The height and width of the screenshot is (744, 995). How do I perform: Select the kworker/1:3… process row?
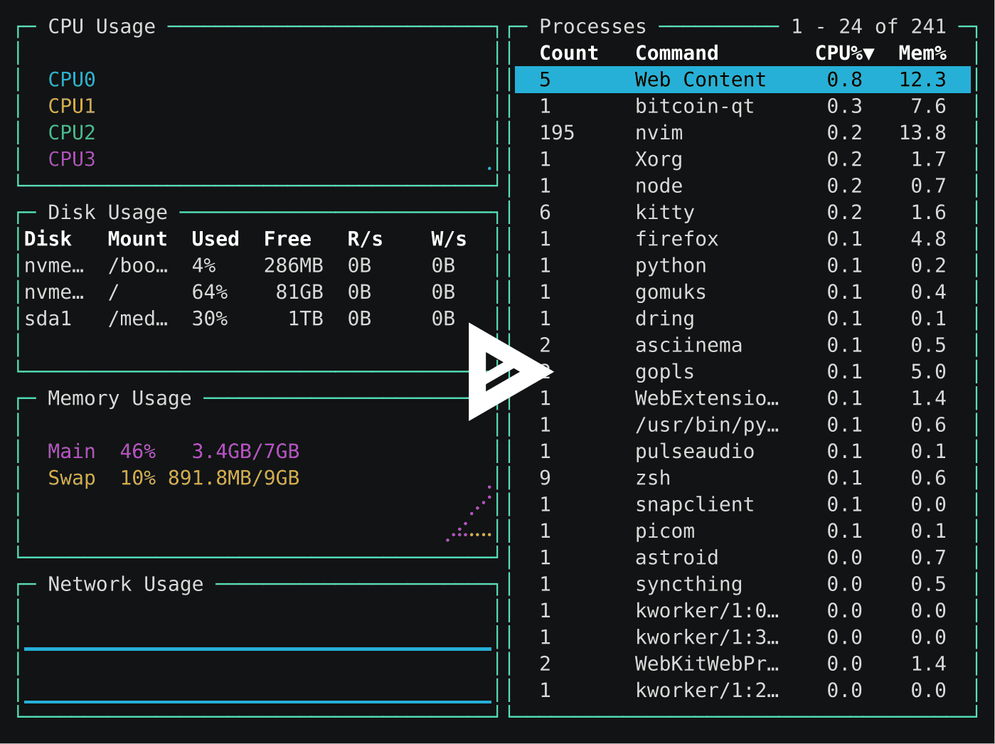(743, 637)
